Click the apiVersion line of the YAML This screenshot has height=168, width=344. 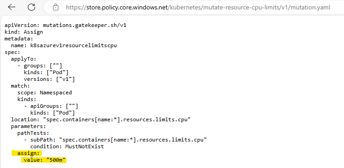(x=66, y=25)
